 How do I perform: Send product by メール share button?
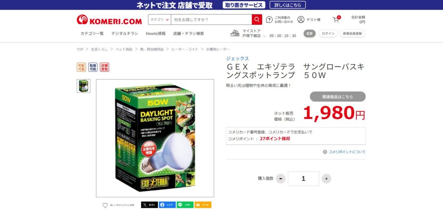click(x=203, y=205)
